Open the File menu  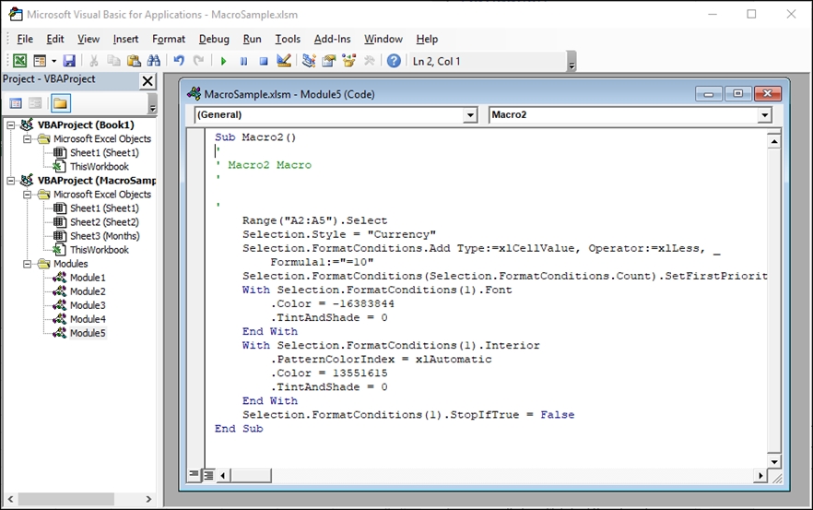click(25, 39)
